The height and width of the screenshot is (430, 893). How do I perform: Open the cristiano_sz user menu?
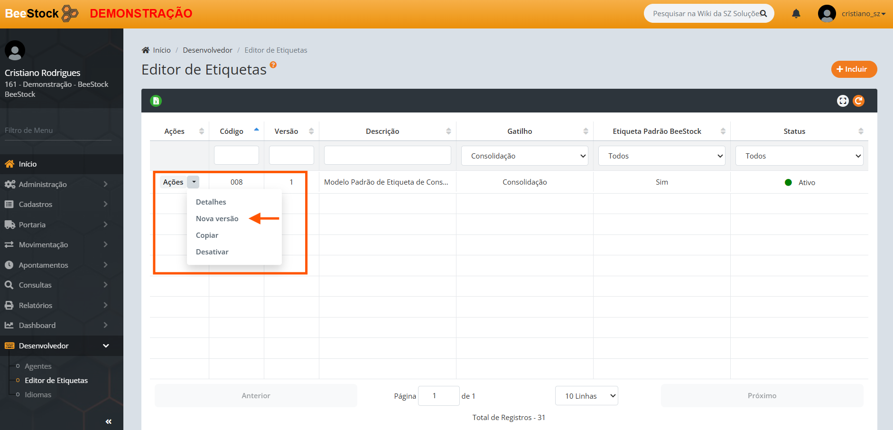coord(863,14)
